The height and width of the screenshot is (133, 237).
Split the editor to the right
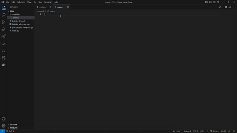click(x=230, y=7)
